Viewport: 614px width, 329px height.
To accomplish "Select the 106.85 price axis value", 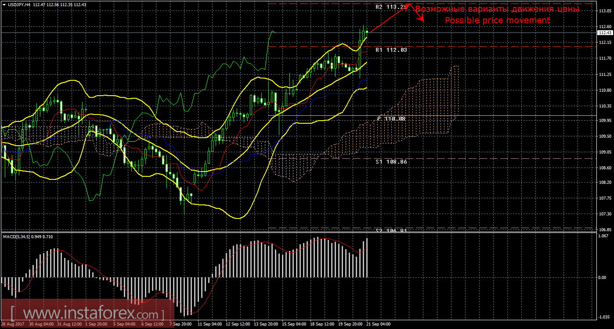I will pos(605,229).
